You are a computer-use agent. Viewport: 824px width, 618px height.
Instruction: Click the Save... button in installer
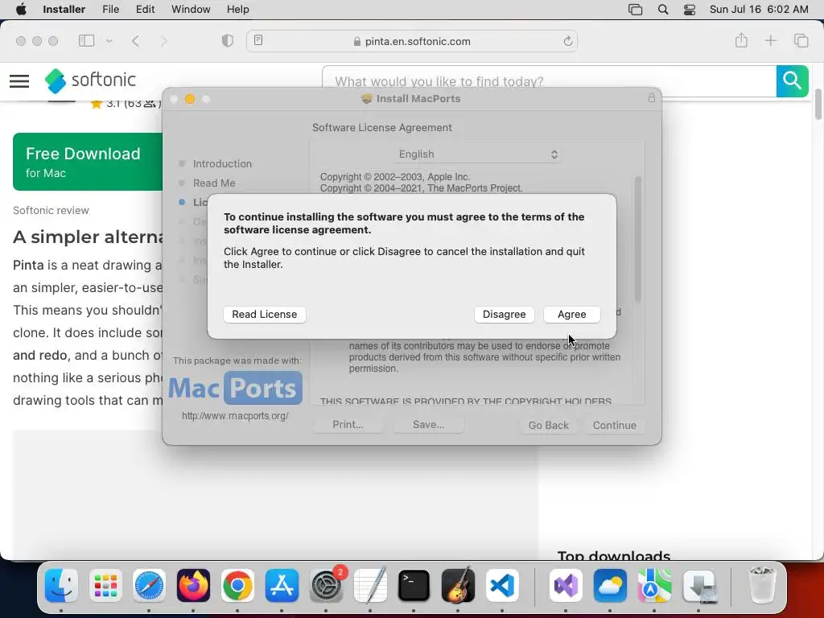coord(428,425)
